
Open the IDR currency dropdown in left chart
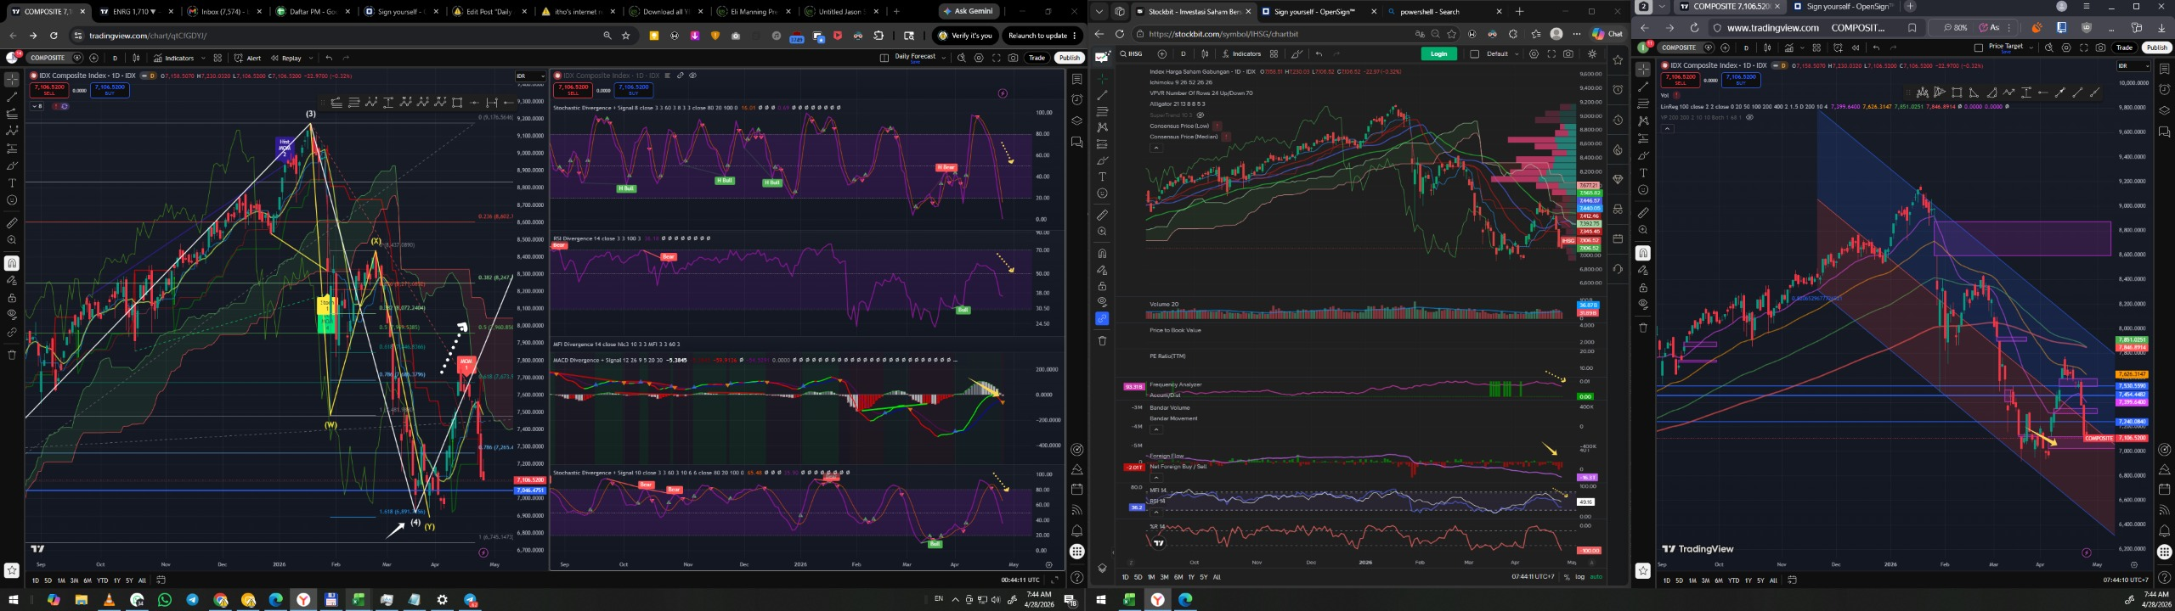(529, 76)
